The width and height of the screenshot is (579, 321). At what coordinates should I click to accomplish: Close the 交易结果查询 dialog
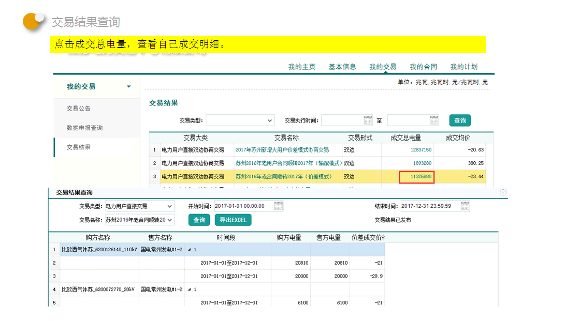tap(503, 192)
